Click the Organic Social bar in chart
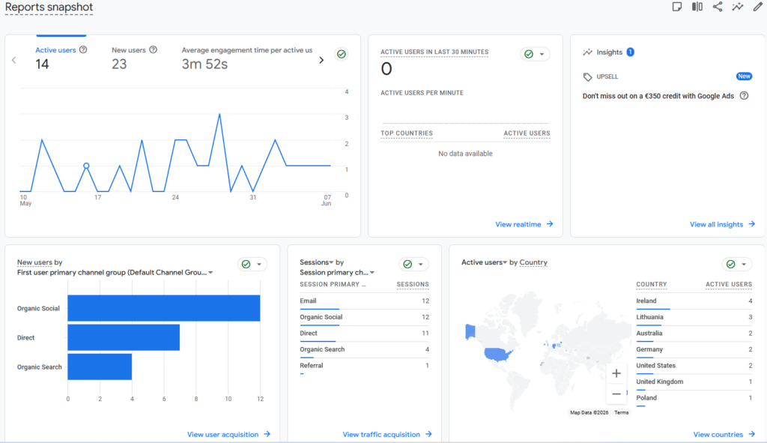Image resolution: width=767 pixels, height=443 pixels. [164, 308]
